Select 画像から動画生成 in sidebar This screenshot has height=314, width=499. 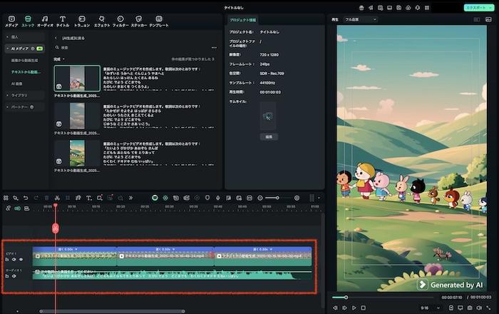24,60
